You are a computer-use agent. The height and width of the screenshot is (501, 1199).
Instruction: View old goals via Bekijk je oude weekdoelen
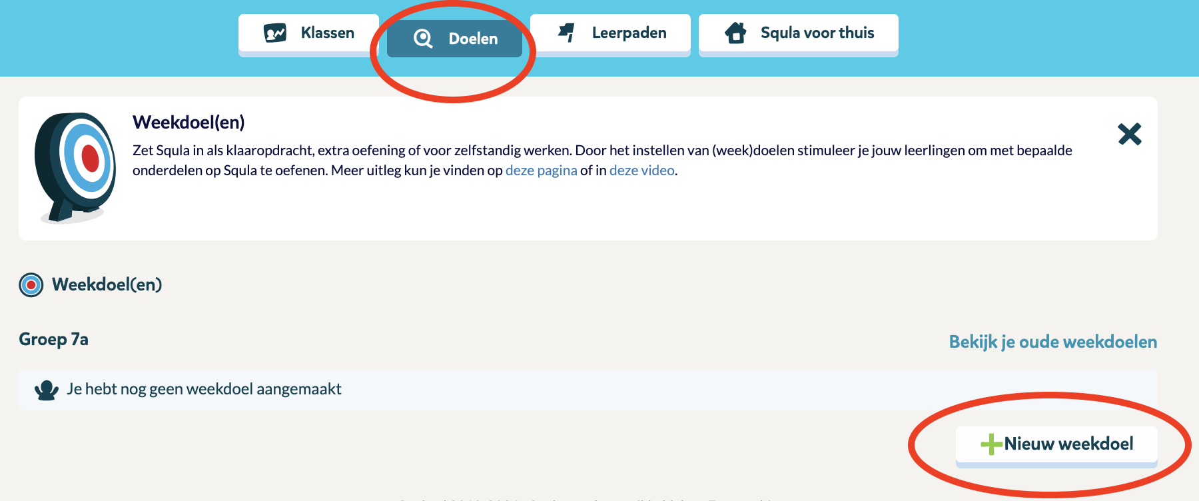click(x=1053, y=342)
